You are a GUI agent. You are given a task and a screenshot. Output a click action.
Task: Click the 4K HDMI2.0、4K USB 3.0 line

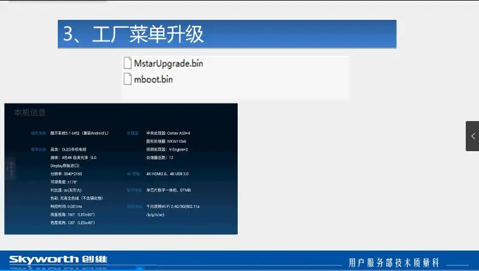pyautogui.click(x=167, y=173)
